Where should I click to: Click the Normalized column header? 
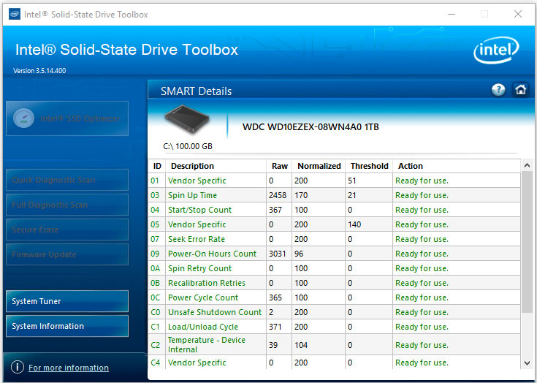319,166
